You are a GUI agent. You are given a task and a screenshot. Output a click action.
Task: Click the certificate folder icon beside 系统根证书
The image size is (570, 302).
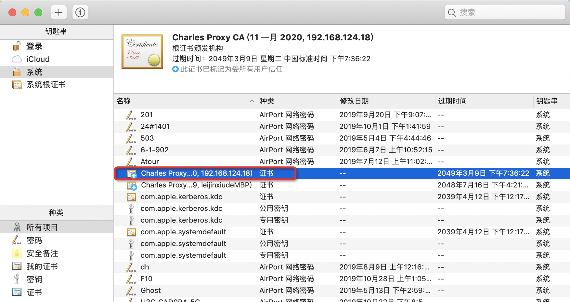[17, 85]
